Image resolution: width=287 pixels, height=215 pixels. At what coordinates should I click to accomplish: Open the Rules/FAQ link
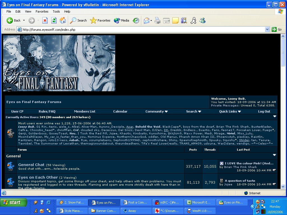coord(47,111)
